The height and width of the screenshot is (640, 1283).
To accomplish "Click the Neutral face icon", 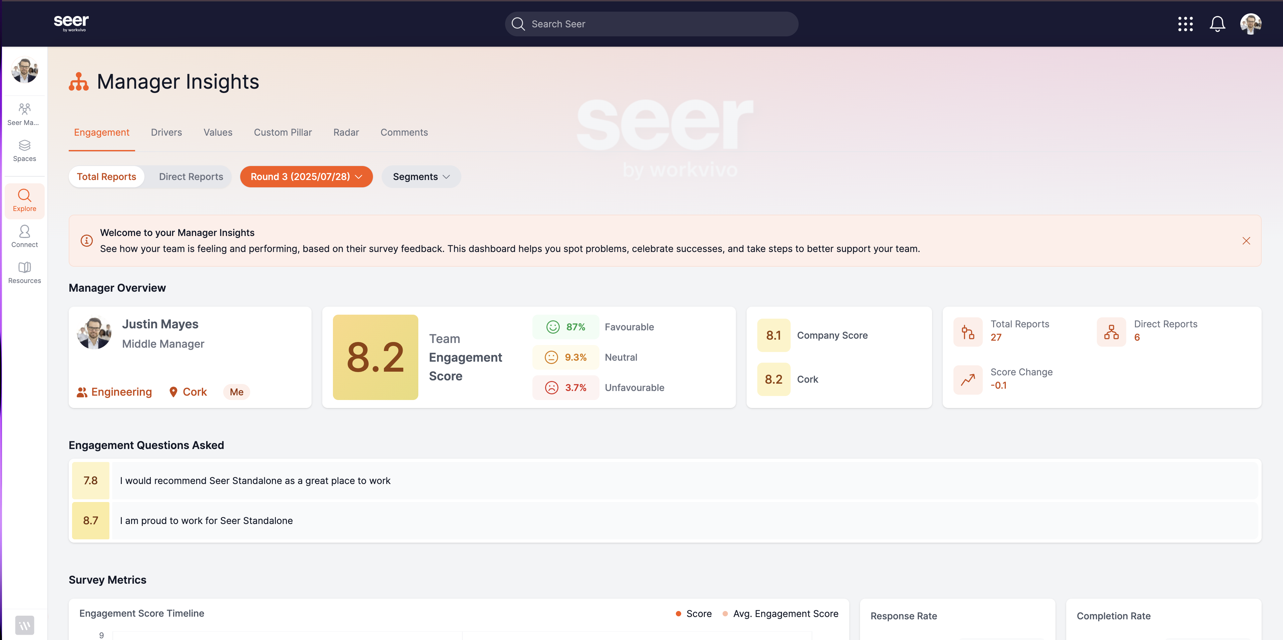I will coord(551,357).
